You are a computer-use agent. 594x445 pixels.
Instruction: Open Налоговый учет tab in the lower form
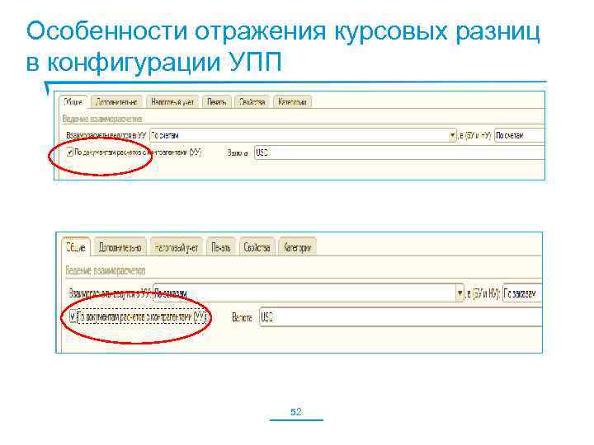click(x=177, y=247)
